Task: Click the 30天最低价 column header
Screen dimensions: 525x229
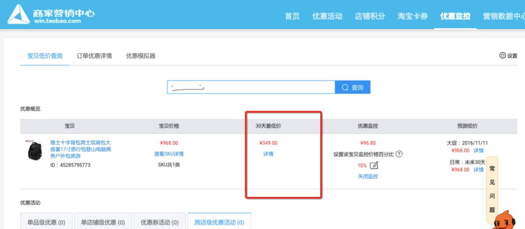Action: pyautogui.click(x=268, y=126)
